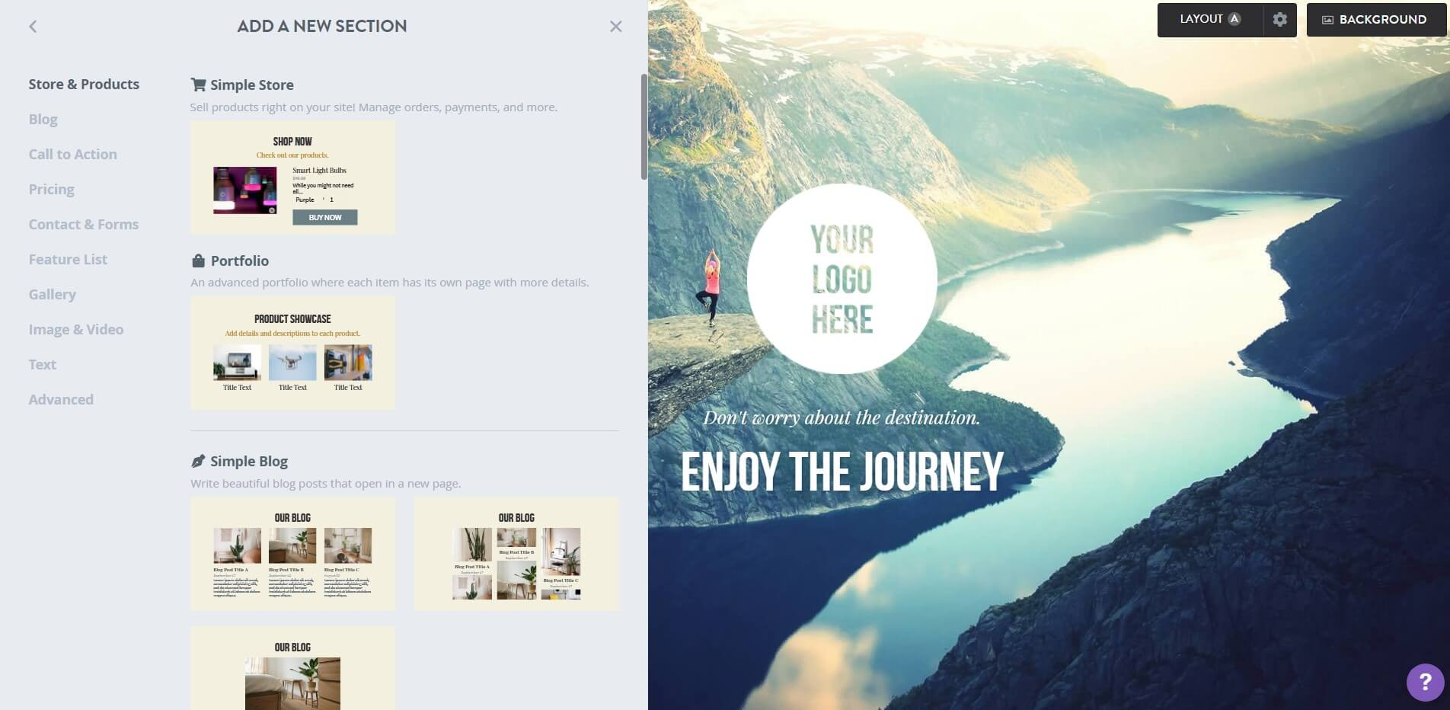Choose the mosaic Our Blog layout thumbnail
This screenshot has height=710, width=1450.
click(x=516, y=554)
